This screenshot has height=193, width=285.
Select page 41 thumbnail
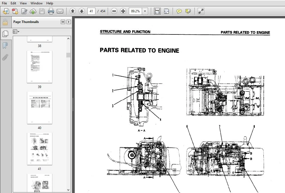click(40, 149)
